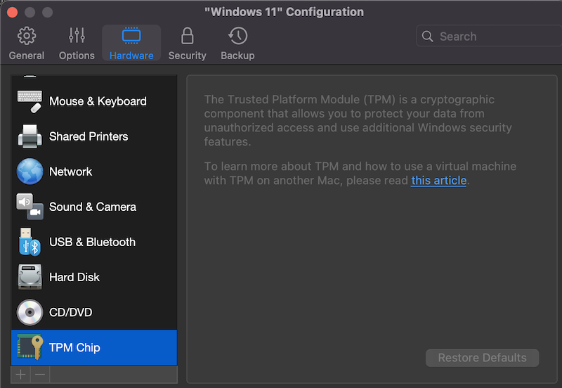562x388 pixels.
Task: Open the Options tab
Action: tap(77, 44)
